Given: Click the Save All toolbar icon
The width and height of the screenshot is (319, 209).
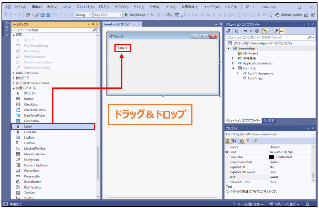Looking at the screenshot, I should (x=48, y=15).
